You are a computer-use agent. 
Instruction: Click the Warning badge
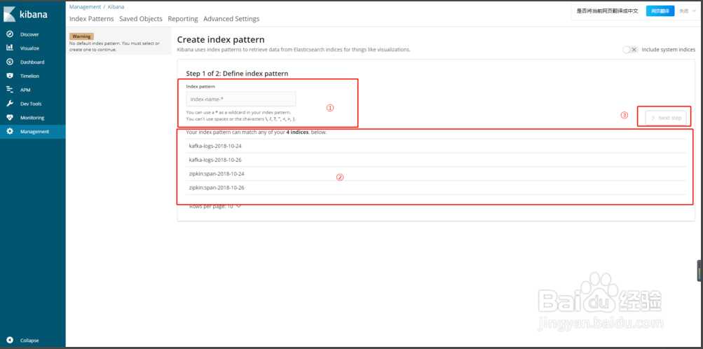(81, 36)
